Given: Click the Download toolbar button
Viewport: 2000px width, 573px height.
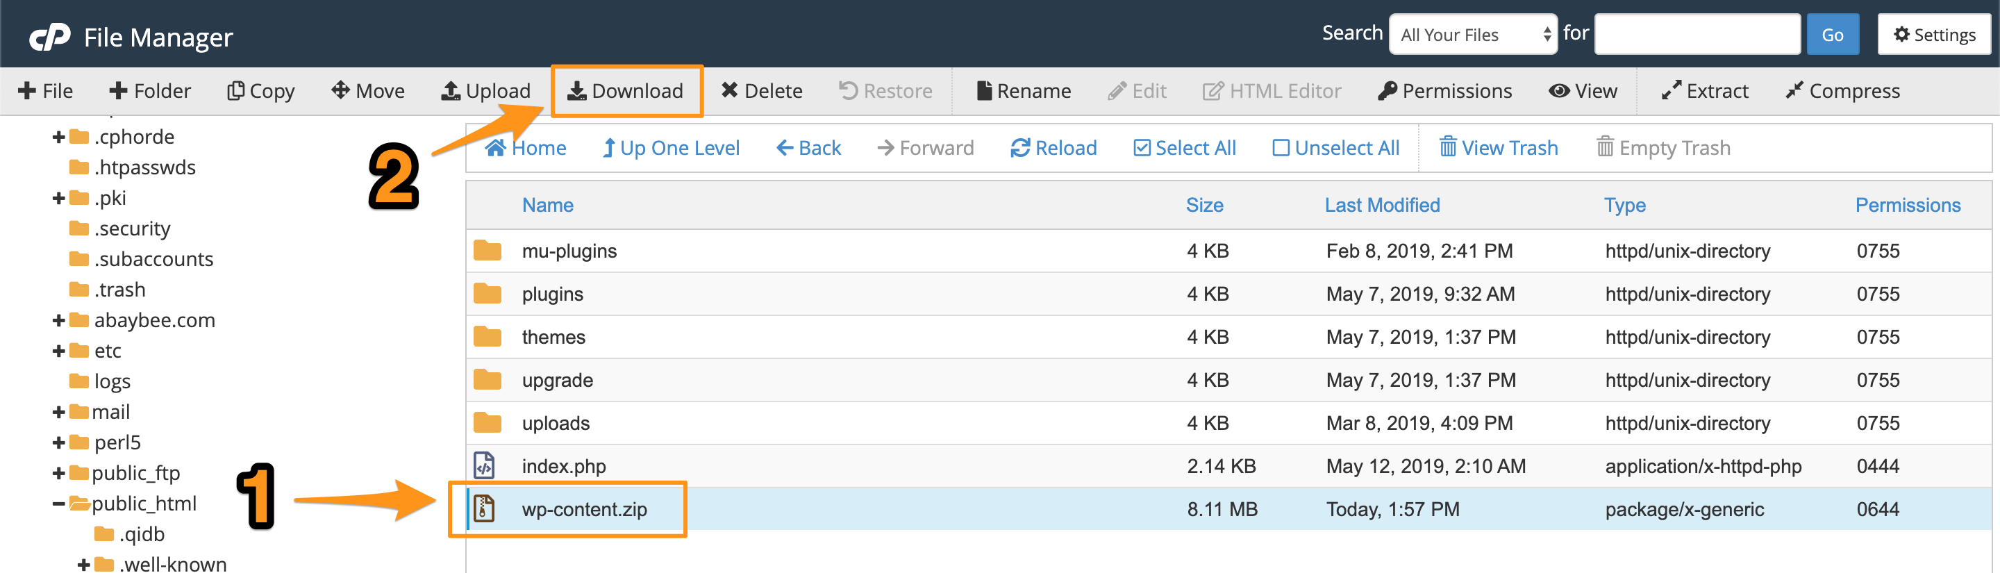Looking at the screenshot, I should 626,91.
